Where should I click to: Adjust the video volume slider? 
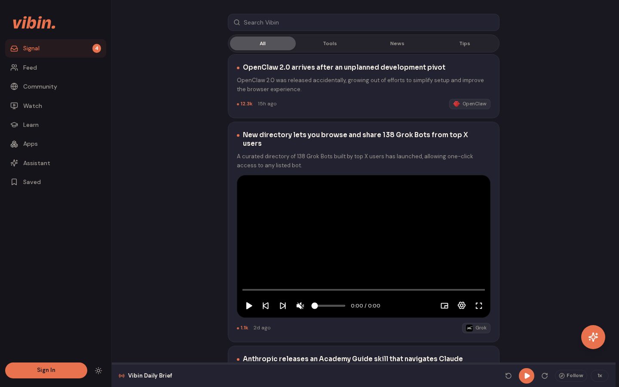(328, 306)
